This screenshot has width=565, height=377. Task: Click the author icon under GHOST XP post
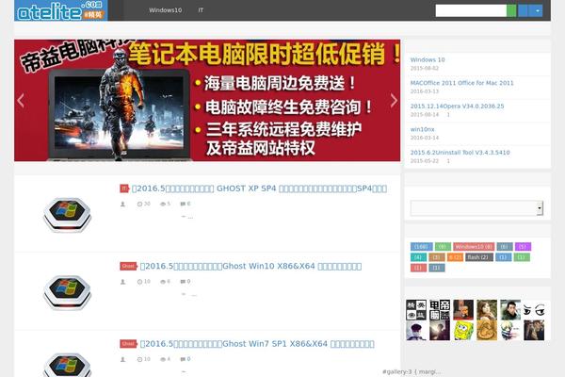click(x=122, y=205)
